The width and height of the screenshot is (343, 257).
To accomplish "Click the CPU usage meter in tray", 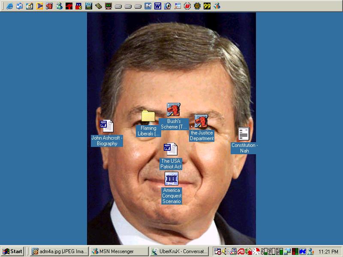I will tap(264, 251).
